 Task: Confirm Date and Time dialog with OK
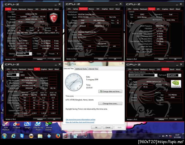click(96, 127)
